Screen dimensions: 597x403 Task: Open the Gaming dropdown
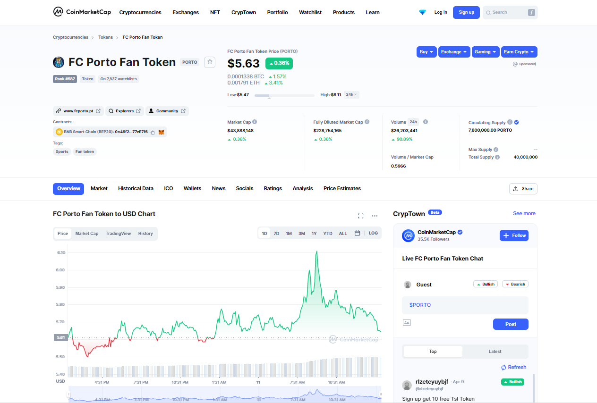[486, 52]
